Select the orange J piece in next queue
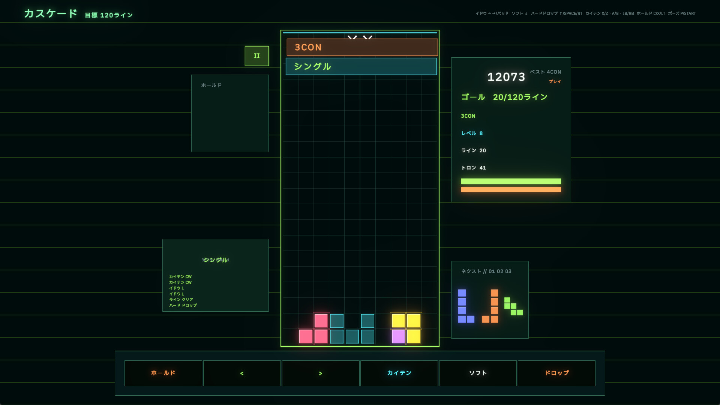This screenshot has height=405, width=720. click(490, 306)
